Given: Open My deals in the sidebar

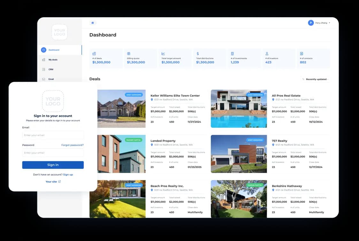Looking at the screenshot, I should click(x=53, y=60).
